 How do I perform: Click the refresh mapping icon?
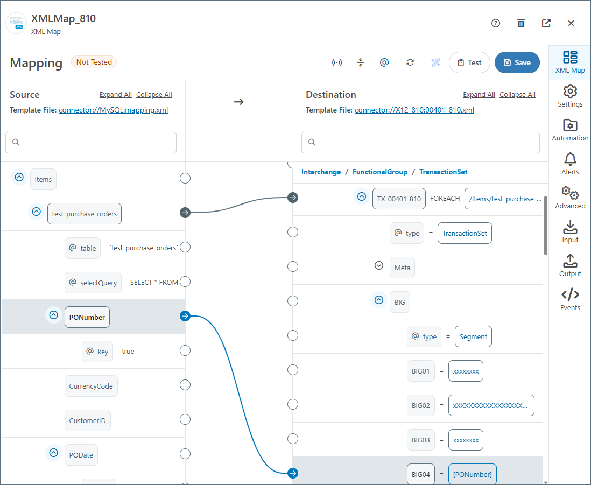pyautogui.click(x=410, y=62)
